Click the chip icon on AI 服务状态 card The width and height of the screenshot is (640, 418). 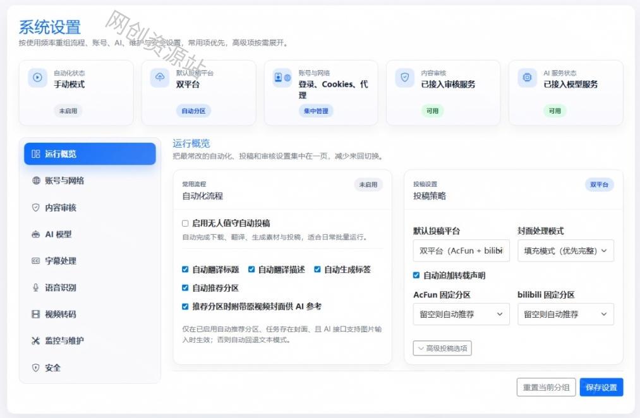coord(527,77)
